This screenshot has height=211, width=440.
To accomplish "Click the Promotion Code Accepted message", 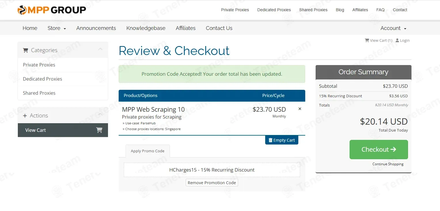I will pyautogui.click(x=212, y=74).
